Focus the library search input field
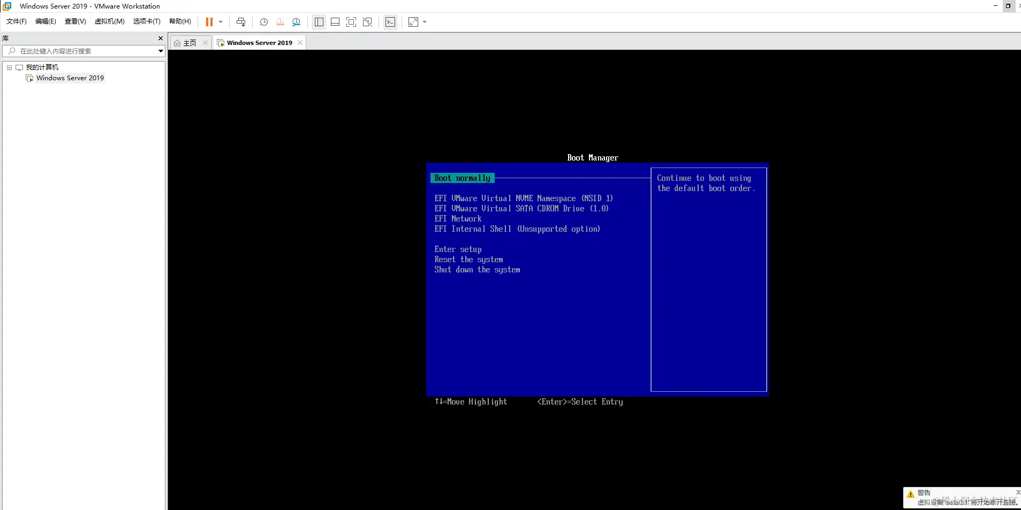The height and width of the screenshot is (510, 1021). click(x=83, y=51)
